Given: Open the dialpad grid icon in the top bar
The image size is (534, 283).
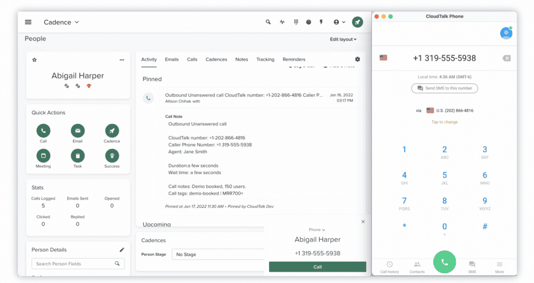Looking at the screenshot, I should [x=296, y=22].
